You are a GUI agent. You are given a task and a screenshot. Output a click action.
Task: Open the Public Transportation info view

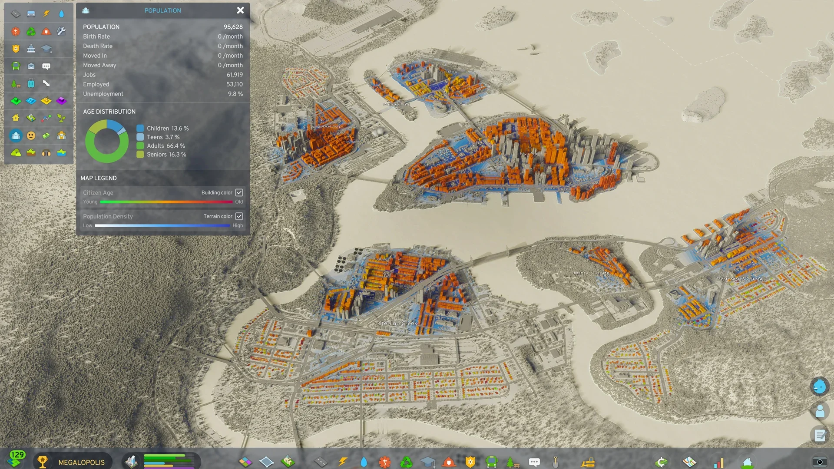[x=16, y=66]
